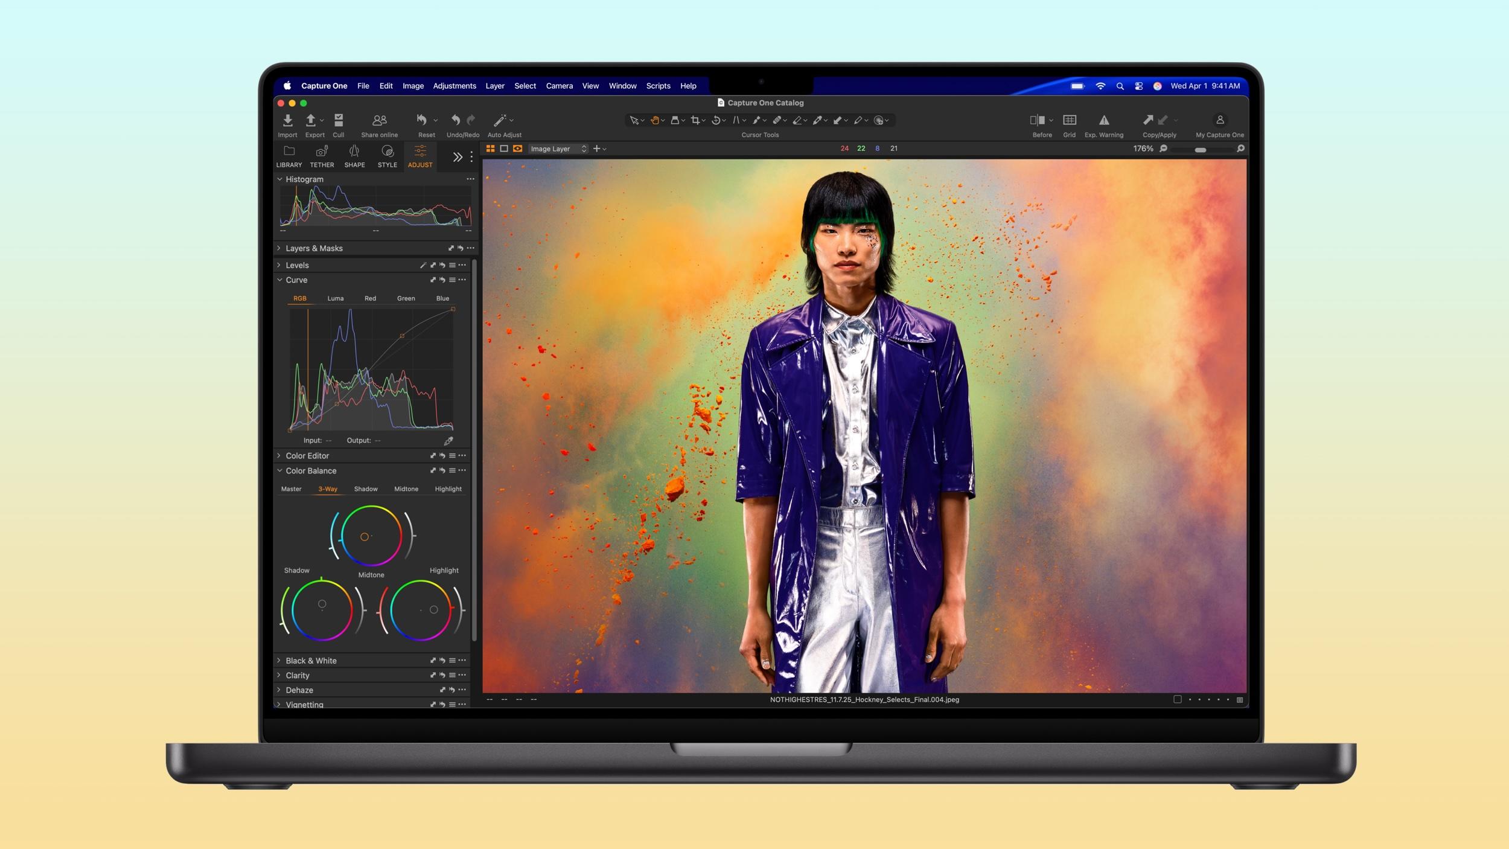Click the Auto Adjust magic wand
Screen dimensions: 1509x849
click(499, 120)
